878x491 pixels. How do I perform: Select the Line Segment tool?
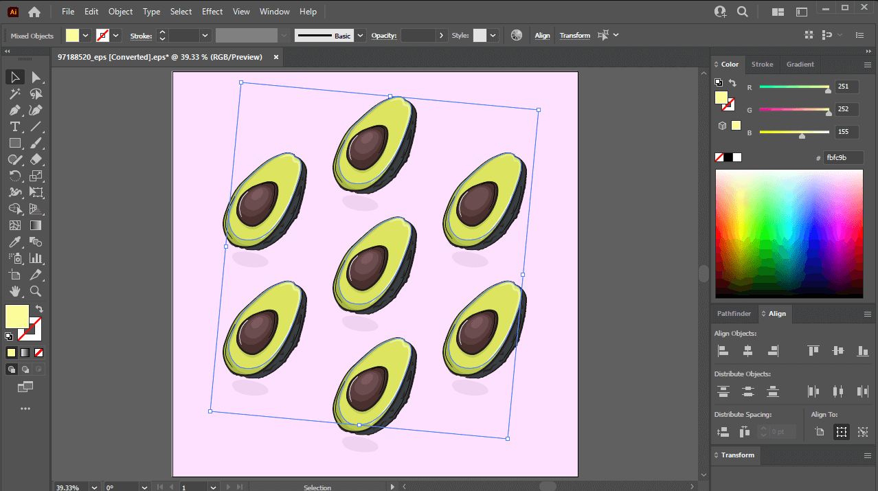[36, 126]
